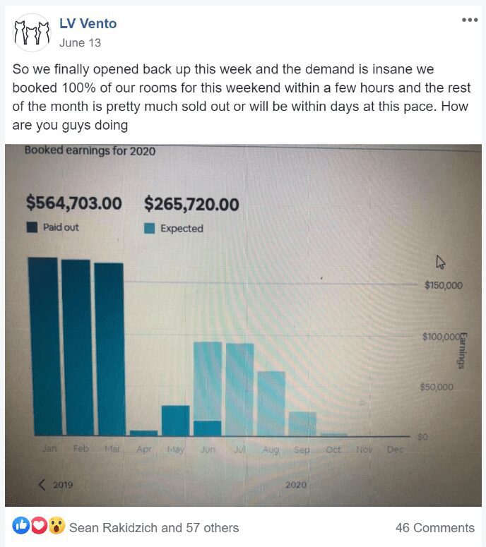
Task: Click the blue Like reaction icon
Action: (x=21, y=525)
